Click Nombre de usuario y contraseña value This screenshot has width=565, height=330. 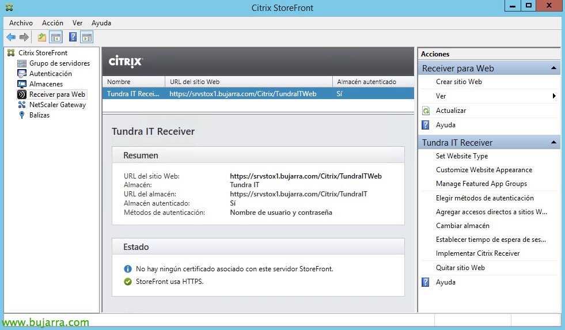pos(281,213)
